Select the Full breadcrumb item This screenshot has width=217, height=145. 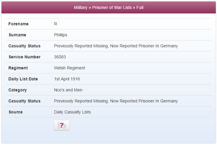click(x=140, y=7)
